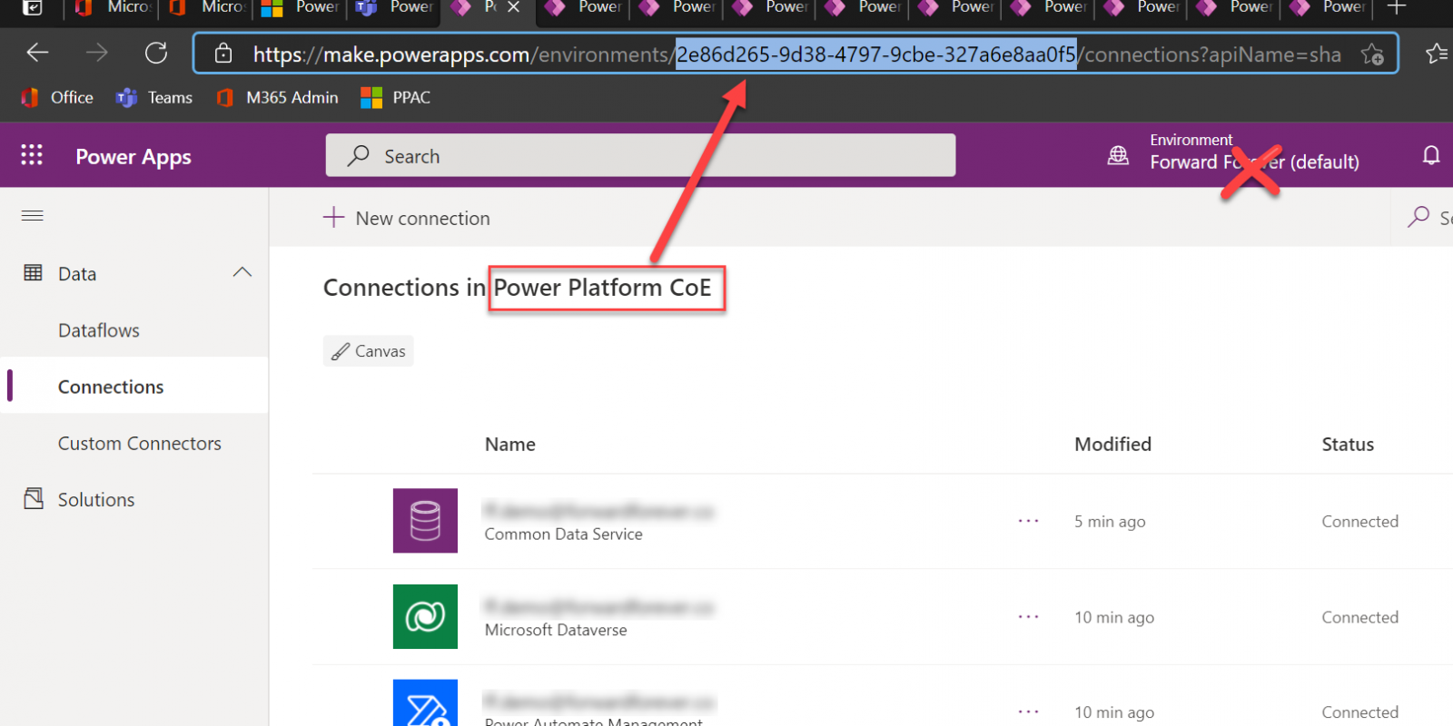1453x726 pixels.
Task: Sort by the Modified column header
Action: coord(1112,444)
